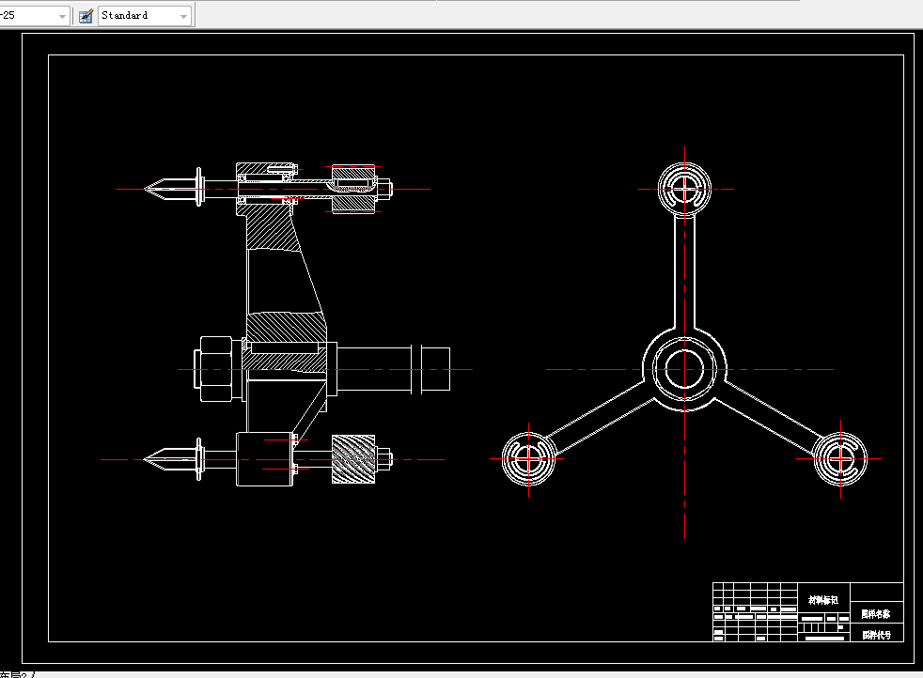Select the 材料标记 text in title block
The image size is (923, 678).
coord(823,600)
